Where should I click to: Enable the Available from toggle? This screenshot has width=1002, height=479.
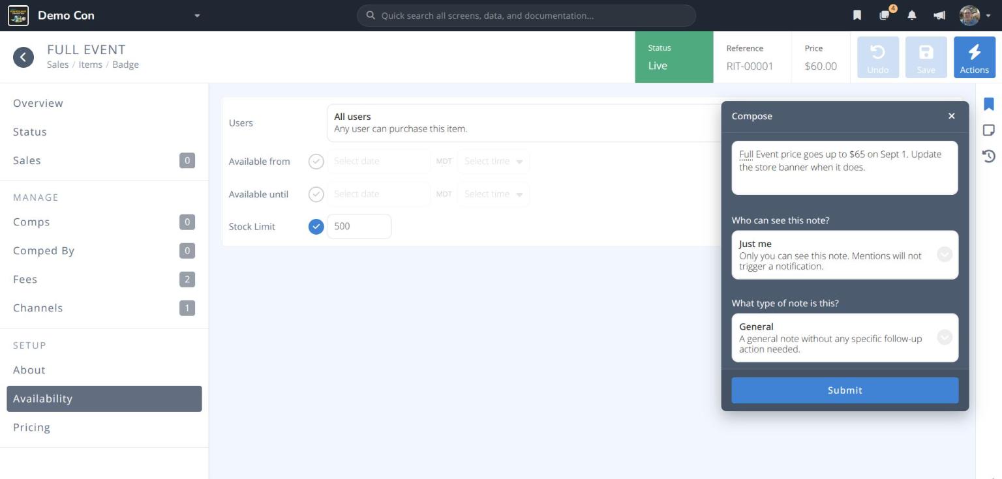[x=316, y=161]
